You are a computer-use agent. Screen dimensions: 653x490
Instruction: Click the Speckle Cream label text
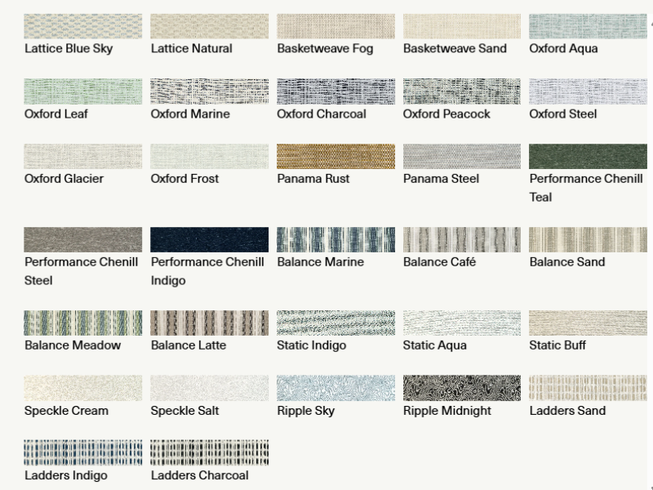[66, 411]
